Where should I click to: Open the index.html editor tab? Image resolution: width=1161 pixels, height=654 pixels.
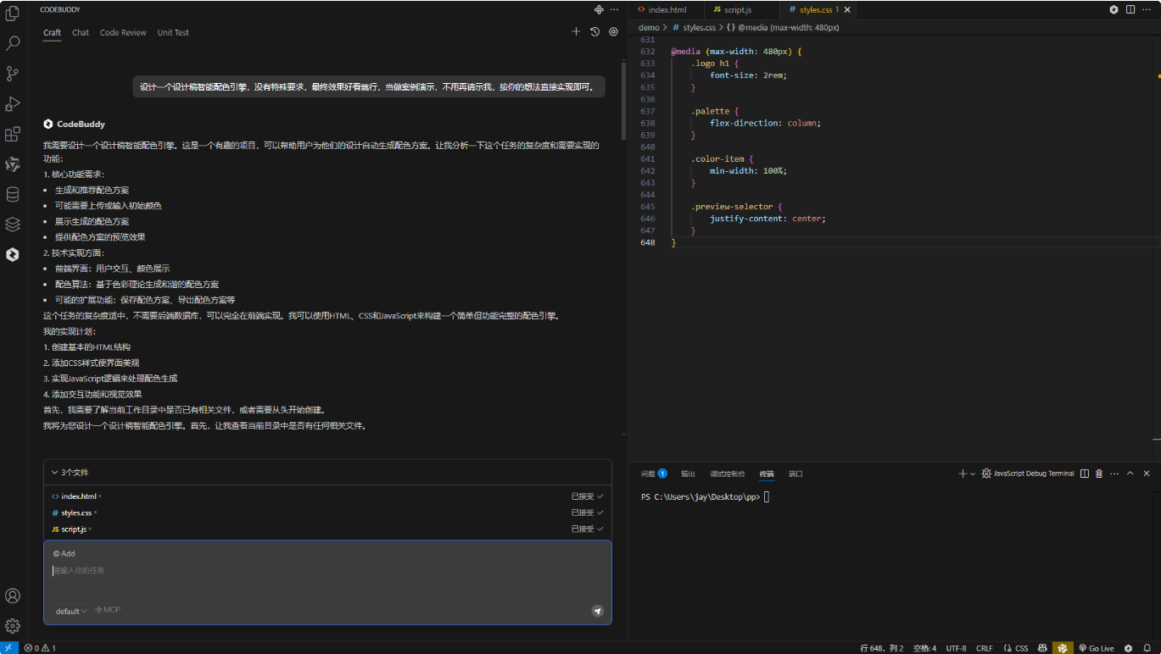click(x=667, y=10)
